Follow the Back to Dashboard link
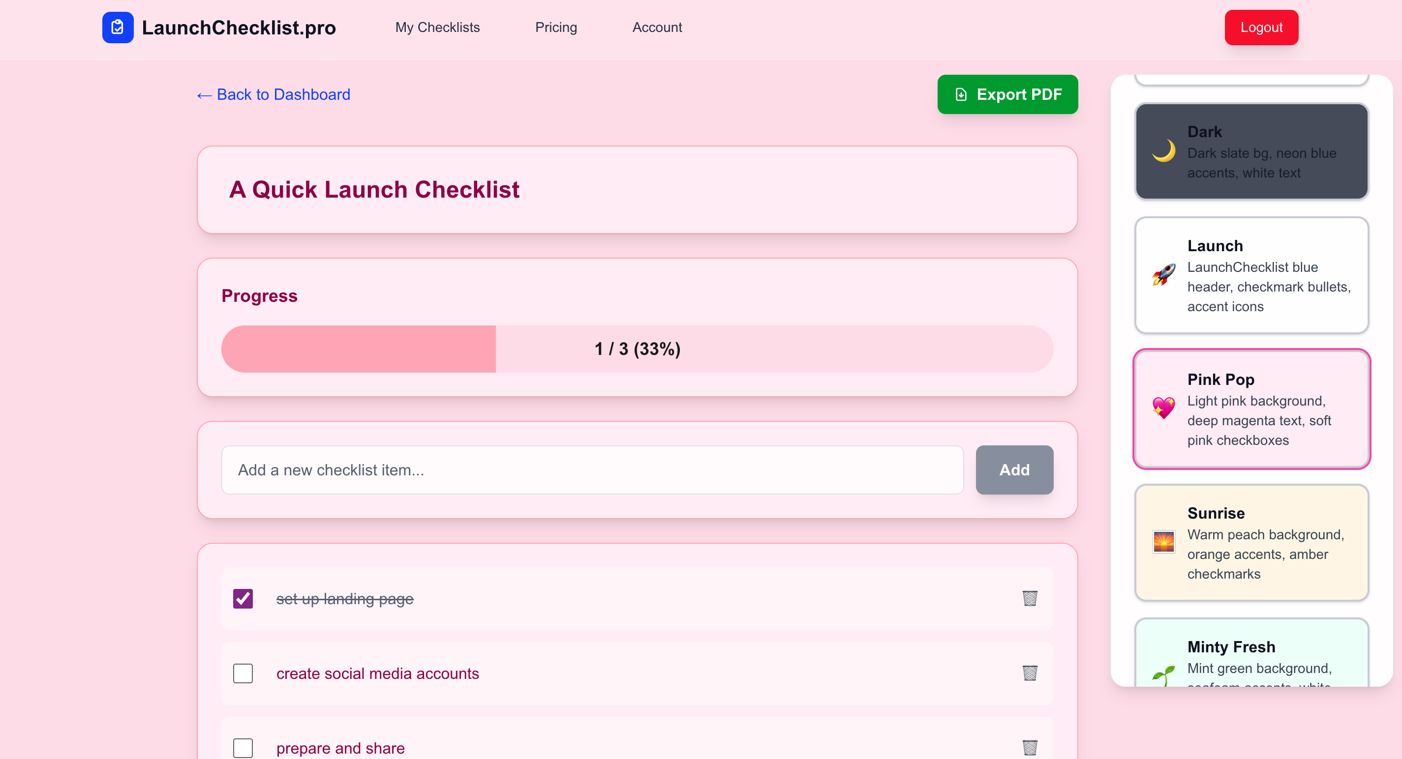The image size is (1402, 759). [273, 94]
